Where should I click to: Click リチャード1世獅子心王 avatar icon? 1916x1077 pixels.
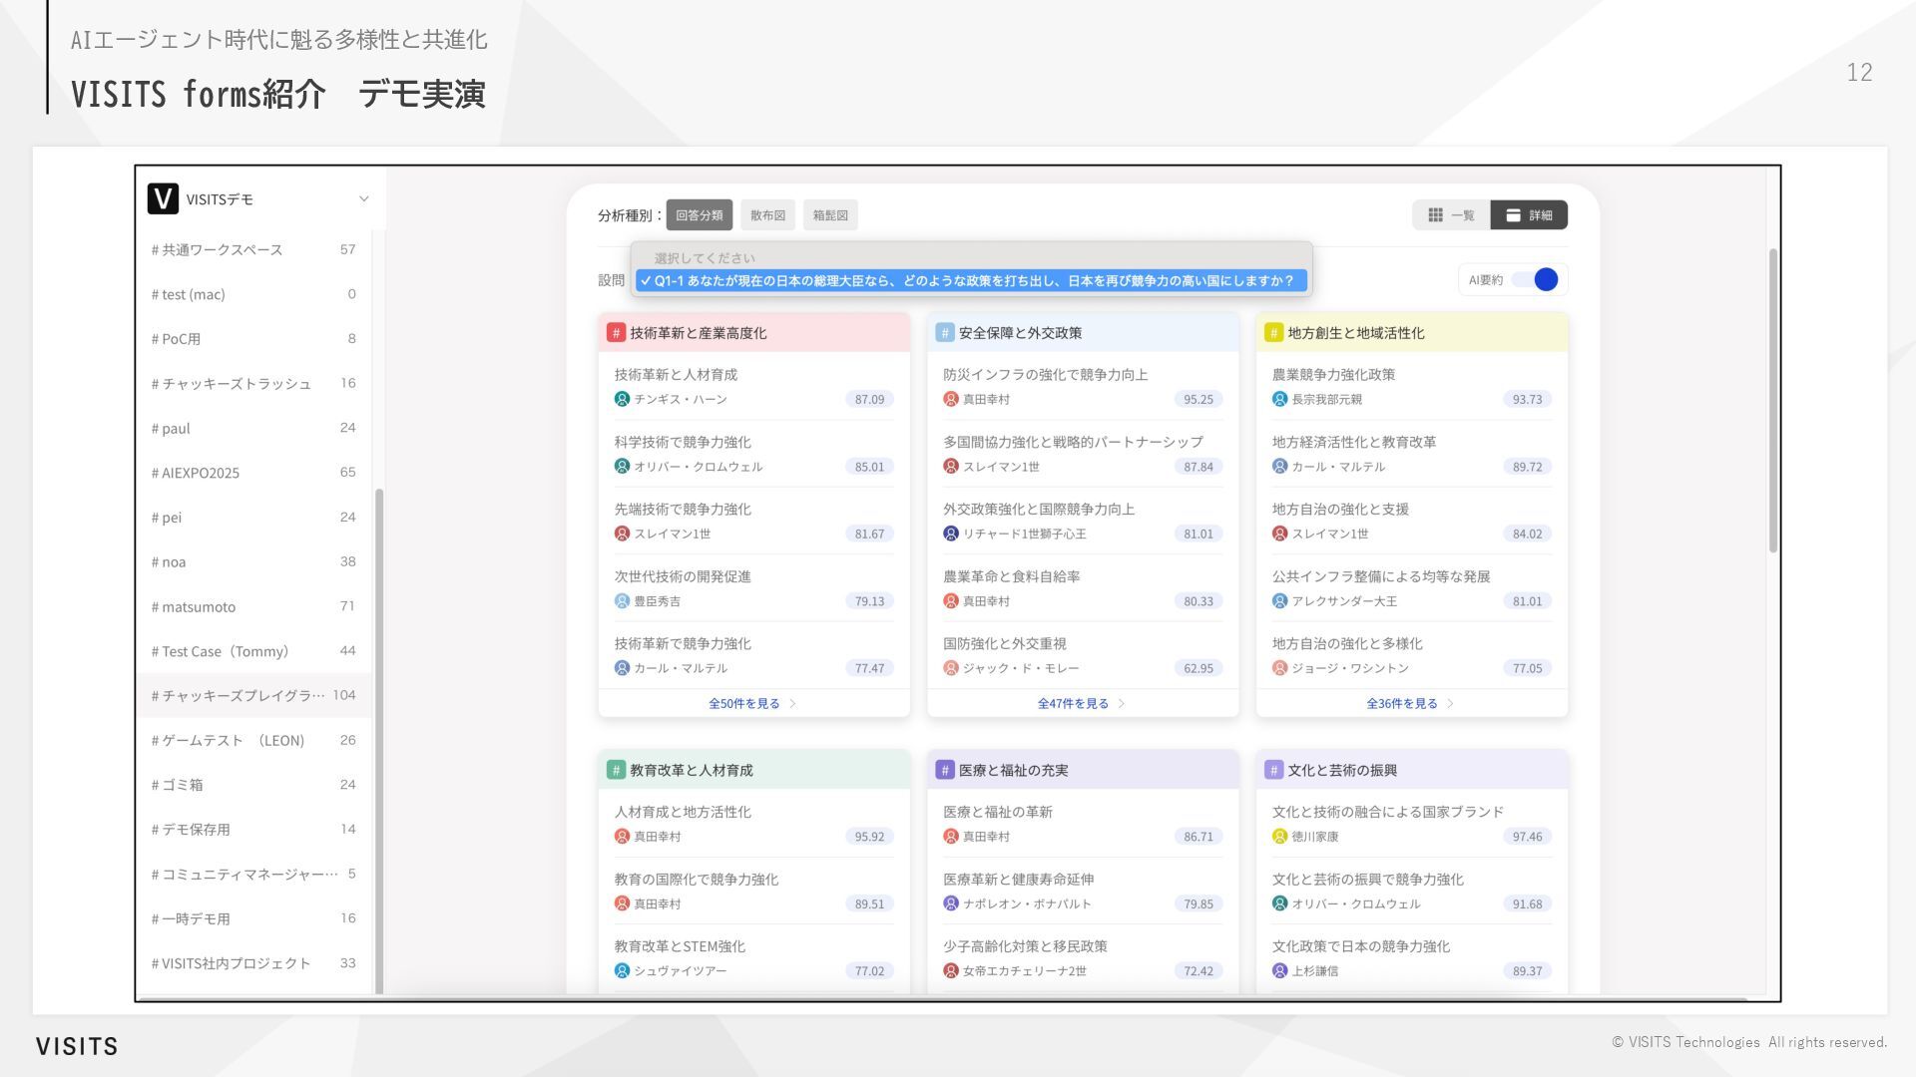coord(951,534)
